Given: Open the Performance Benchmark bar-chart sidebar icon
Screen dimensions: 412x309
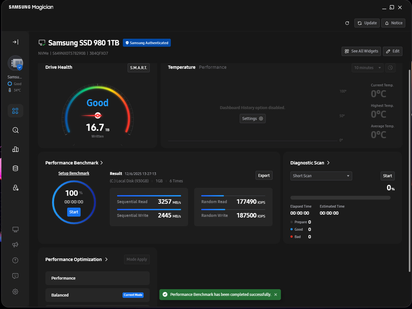Looking at the screenshot, I should click(x=15, y=149).
